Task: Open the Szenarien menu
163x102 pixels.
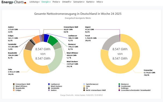Action: 79,2
